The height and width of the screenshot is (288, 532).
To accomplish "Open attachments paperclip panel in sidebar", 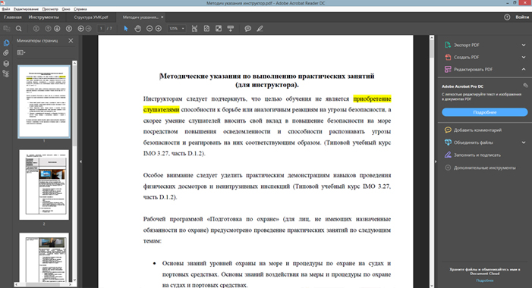I will click(6, 53).
